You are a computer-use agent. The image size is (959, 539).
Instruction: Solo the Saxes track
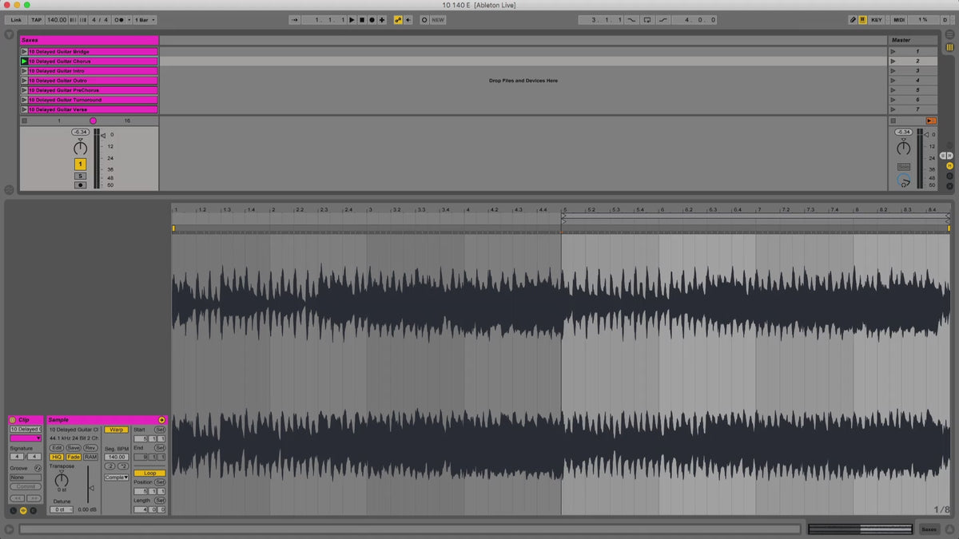pos(80,176)
